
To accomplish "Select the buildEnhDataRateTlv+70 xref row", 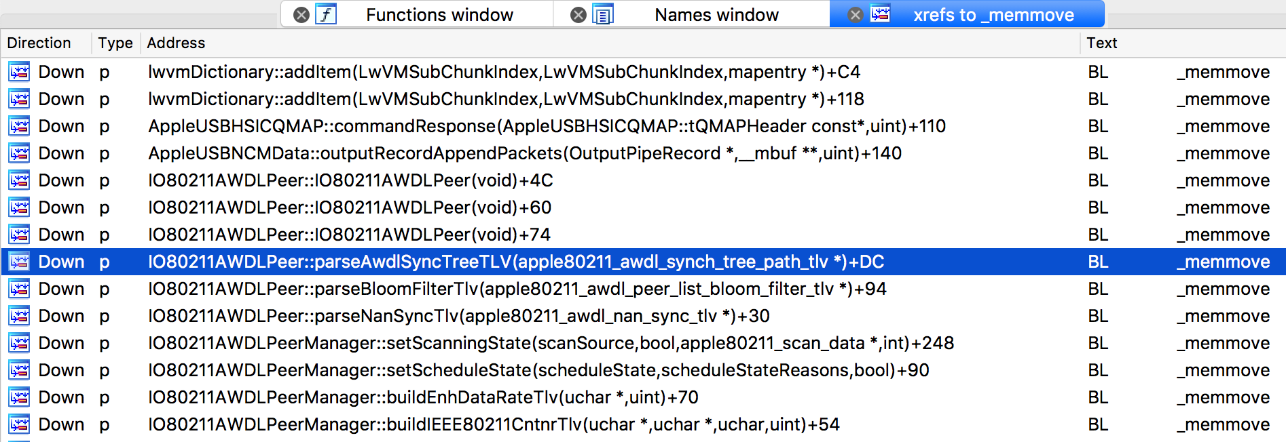I will coord(423,397).
